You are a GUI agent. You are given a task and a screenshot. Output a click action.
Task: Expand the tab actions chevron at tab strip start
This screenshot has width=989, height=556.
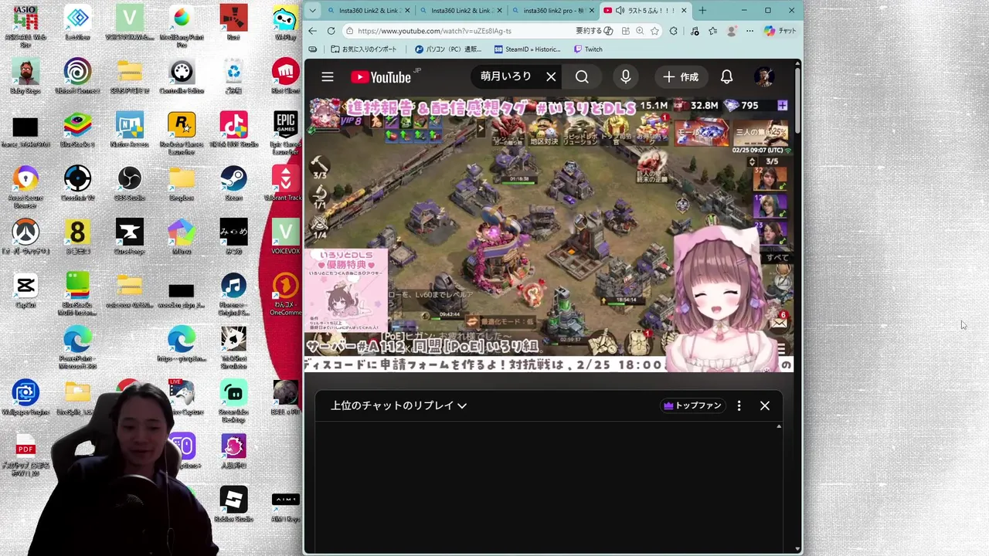click(311, 10)
